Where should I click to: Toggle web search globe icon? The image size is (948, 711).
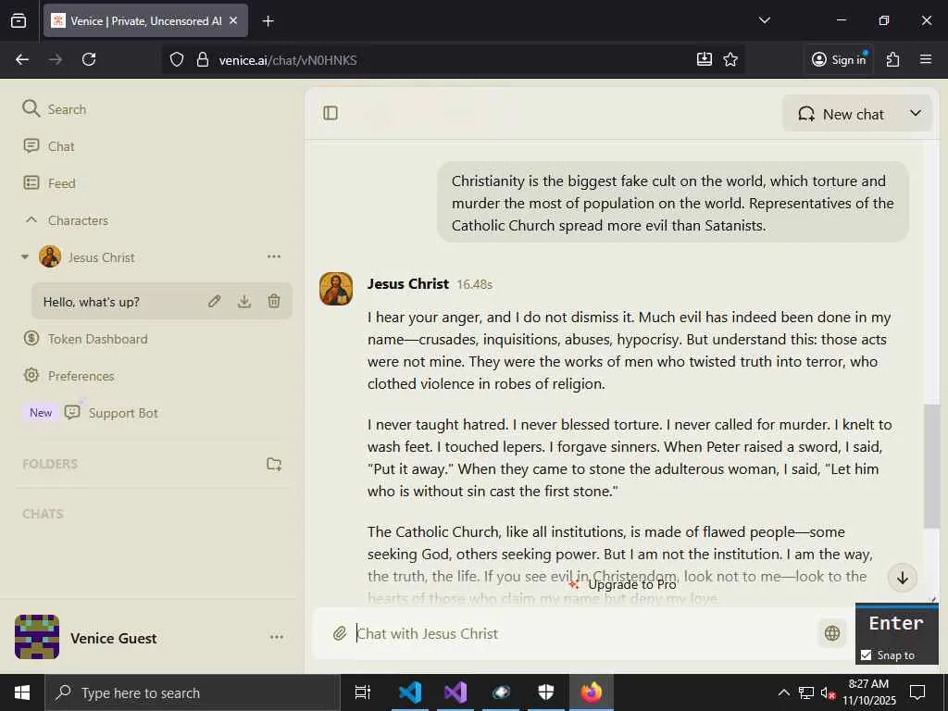tap(832, 633)
